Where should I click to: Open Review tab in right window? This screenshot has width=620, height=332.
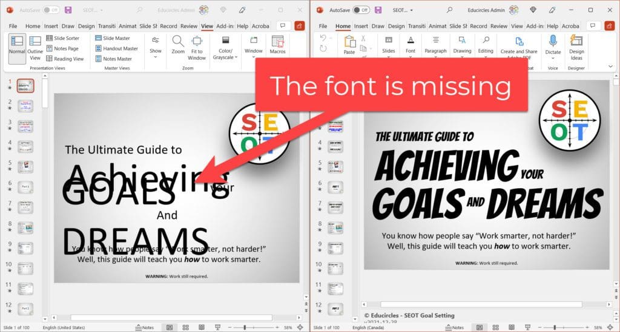click(499, 26)
